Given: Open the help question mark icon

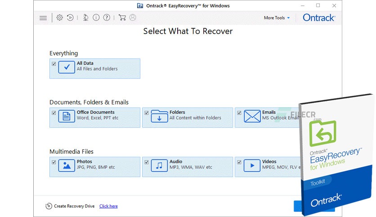Looking at the screenshot, I should pos(107,17).
